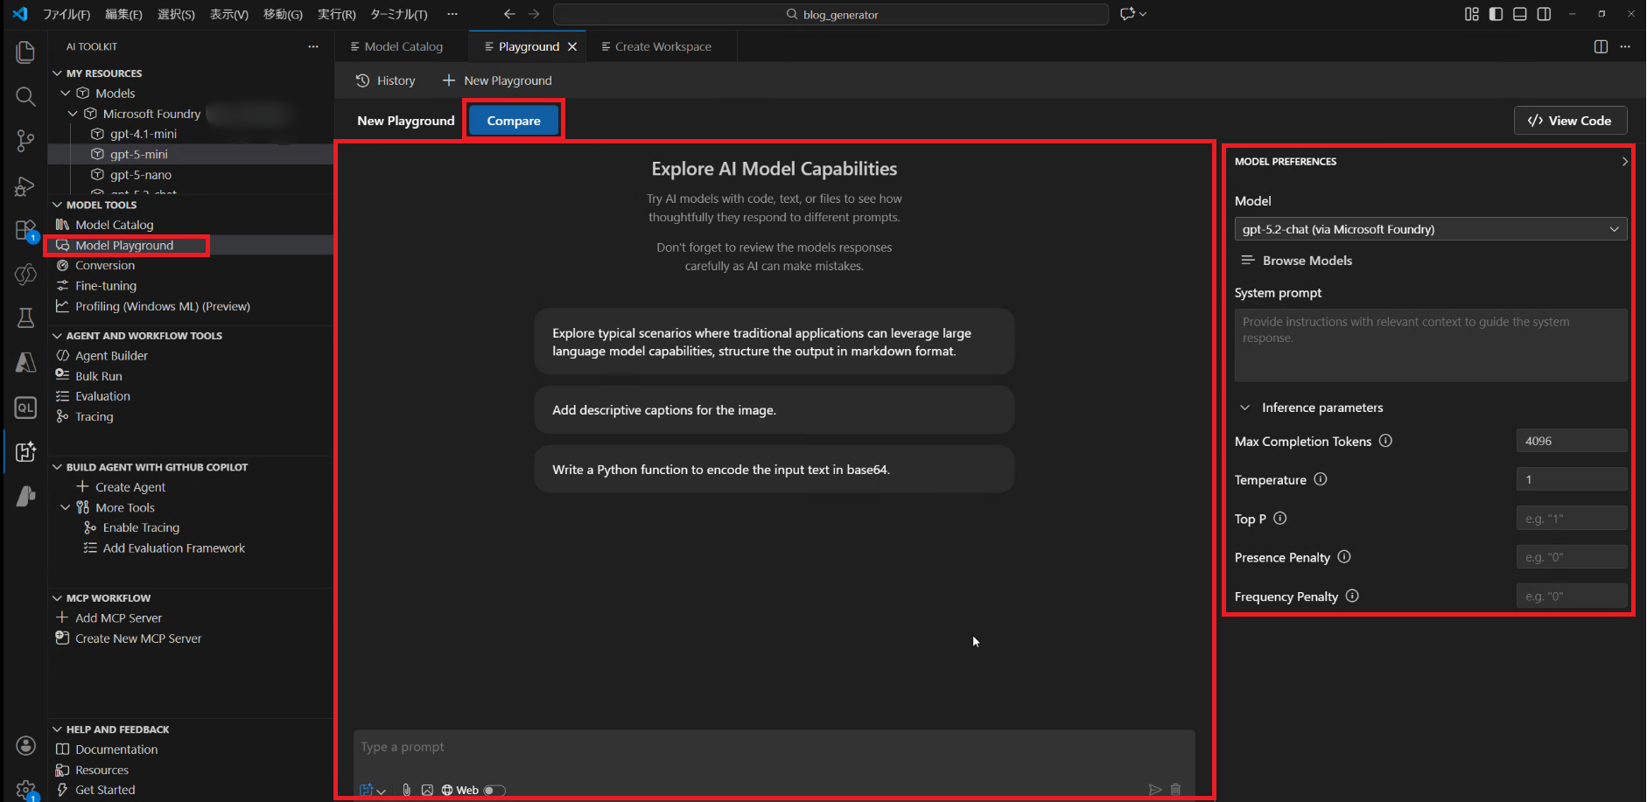Click the attach file paperclip icon
The width and height of the screenshot is (1647, 802).
click(407, 790)
